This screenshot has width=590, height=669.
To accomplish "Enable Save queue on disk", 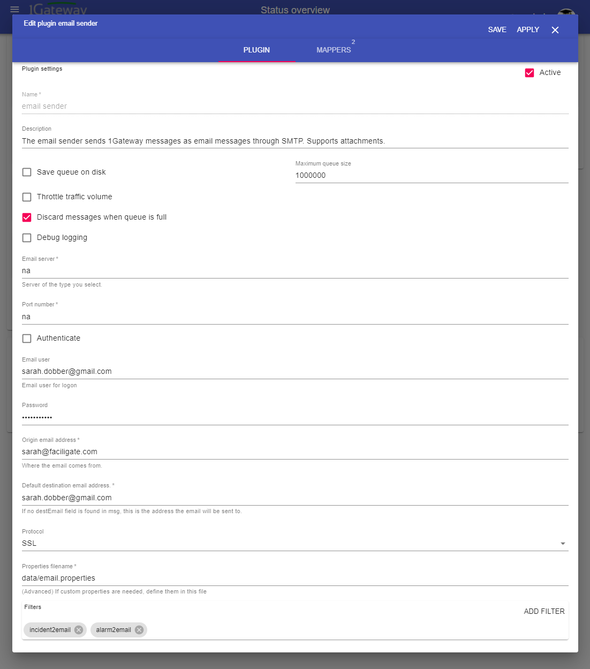I will coord(27,172).
